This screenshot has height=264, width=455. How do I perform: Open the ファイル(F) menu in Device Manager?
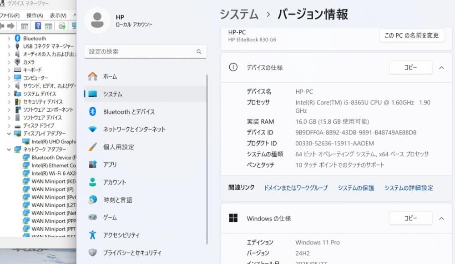[x=10, y=15]
